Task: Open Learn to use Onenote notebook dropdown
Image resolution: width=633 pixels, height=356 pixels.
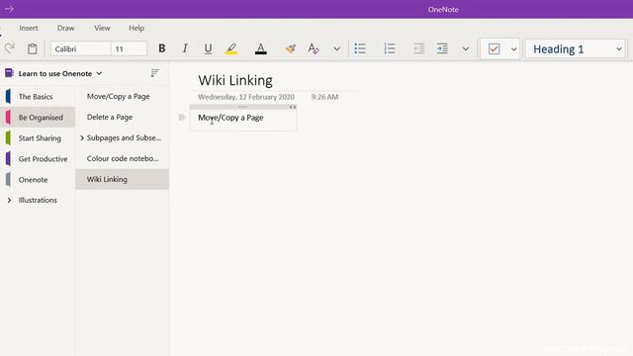Action: 59,73
